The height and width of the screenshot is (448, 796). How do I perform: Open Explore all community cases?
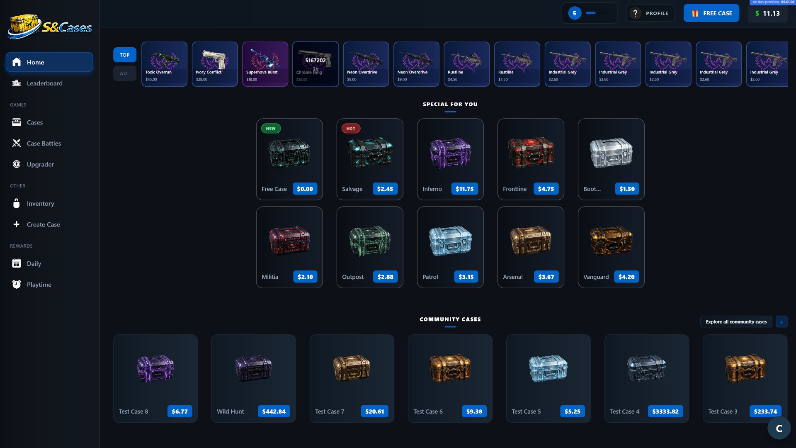pyautogui.click(x=736, y=322)
